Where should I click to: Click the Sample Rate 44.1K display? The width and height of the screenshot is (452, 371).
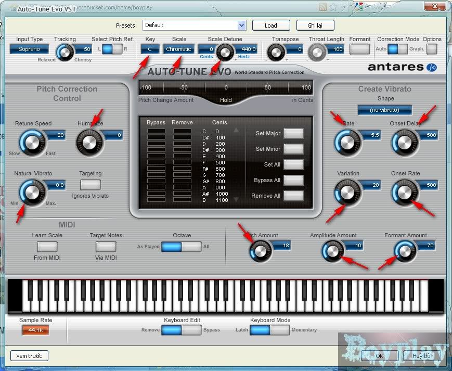[x=36, y=330]
